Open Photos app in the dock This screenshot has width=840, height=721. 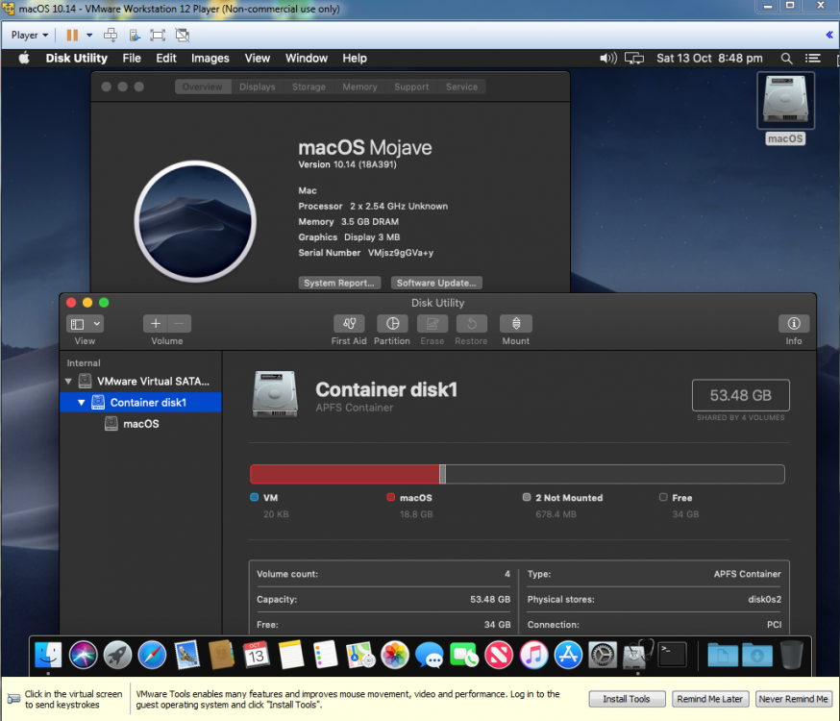395,655
